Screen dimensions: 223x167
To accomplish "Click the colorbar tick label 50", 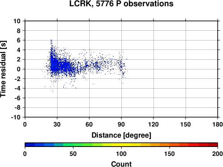I will [x=73, y=154].
